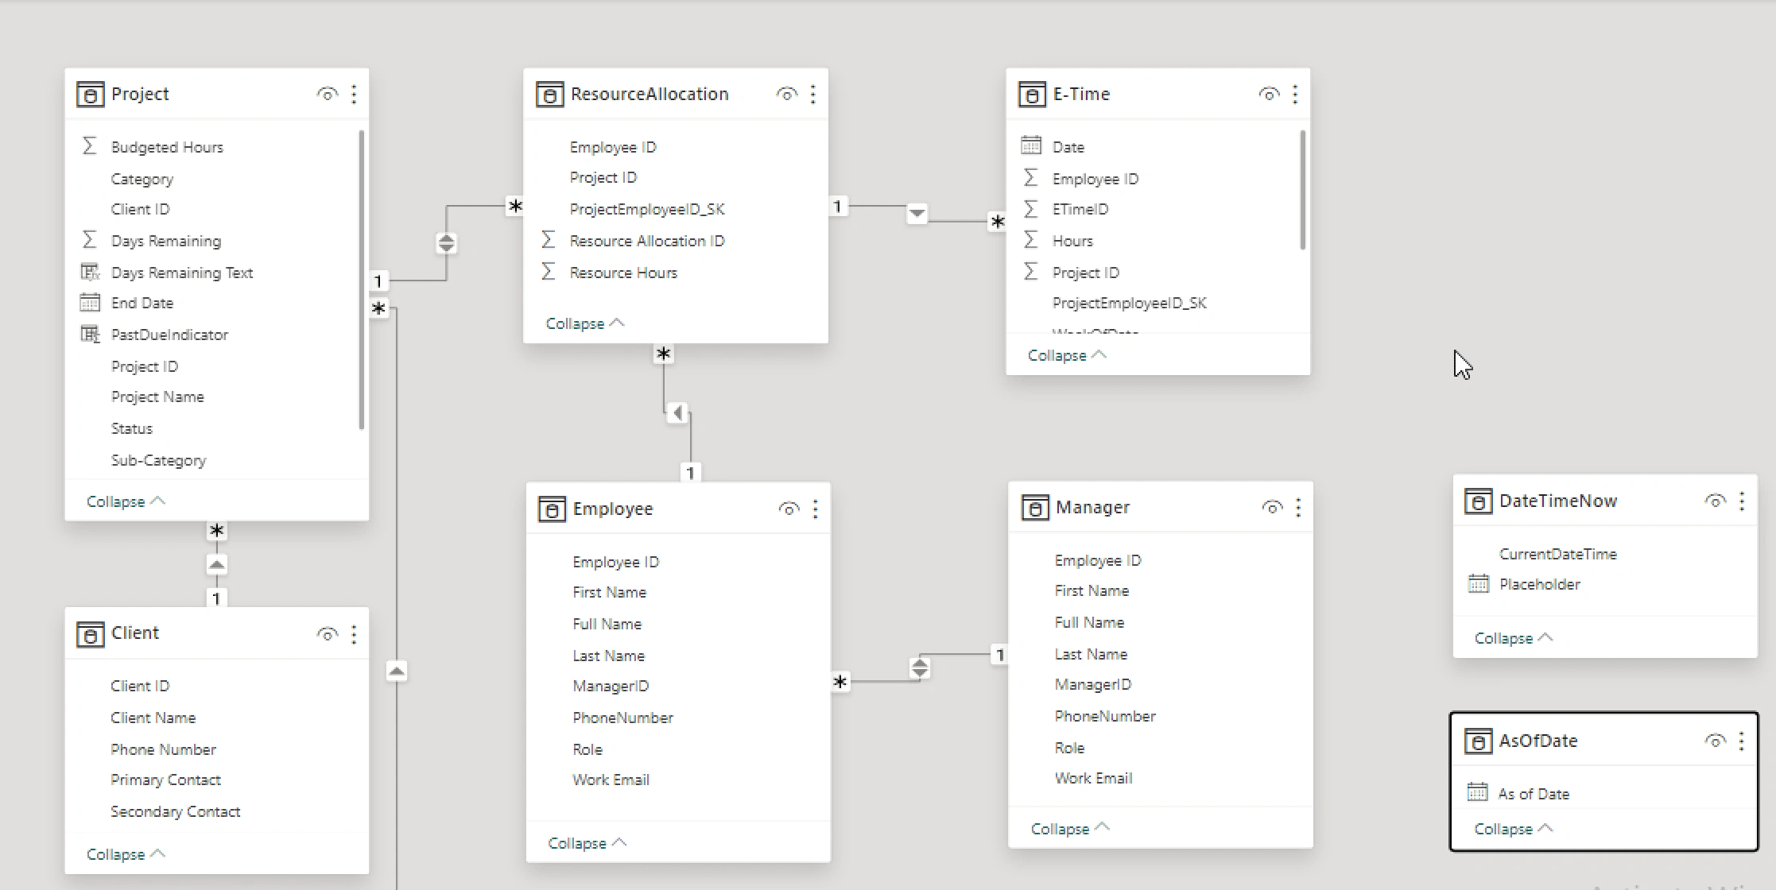Click the Client table header icon
This screenshot has height=890, width=1776.
pyautogui.click(x=90, y=634)
